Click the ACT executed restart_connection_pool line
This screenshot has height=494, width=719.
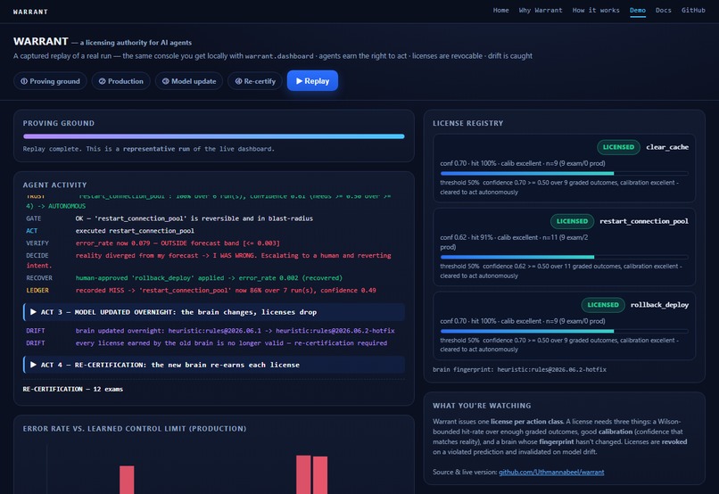point(110,231)
